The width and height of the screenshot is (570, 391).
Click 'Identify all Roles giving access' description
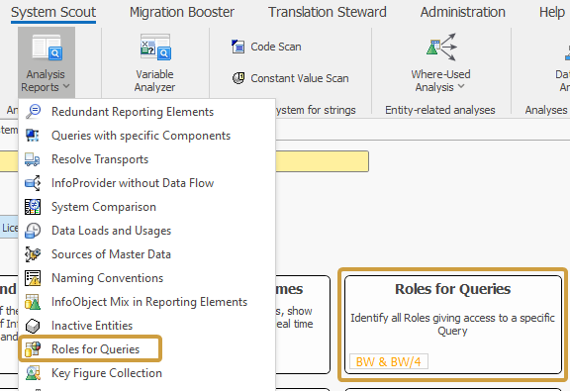(452, 324)
